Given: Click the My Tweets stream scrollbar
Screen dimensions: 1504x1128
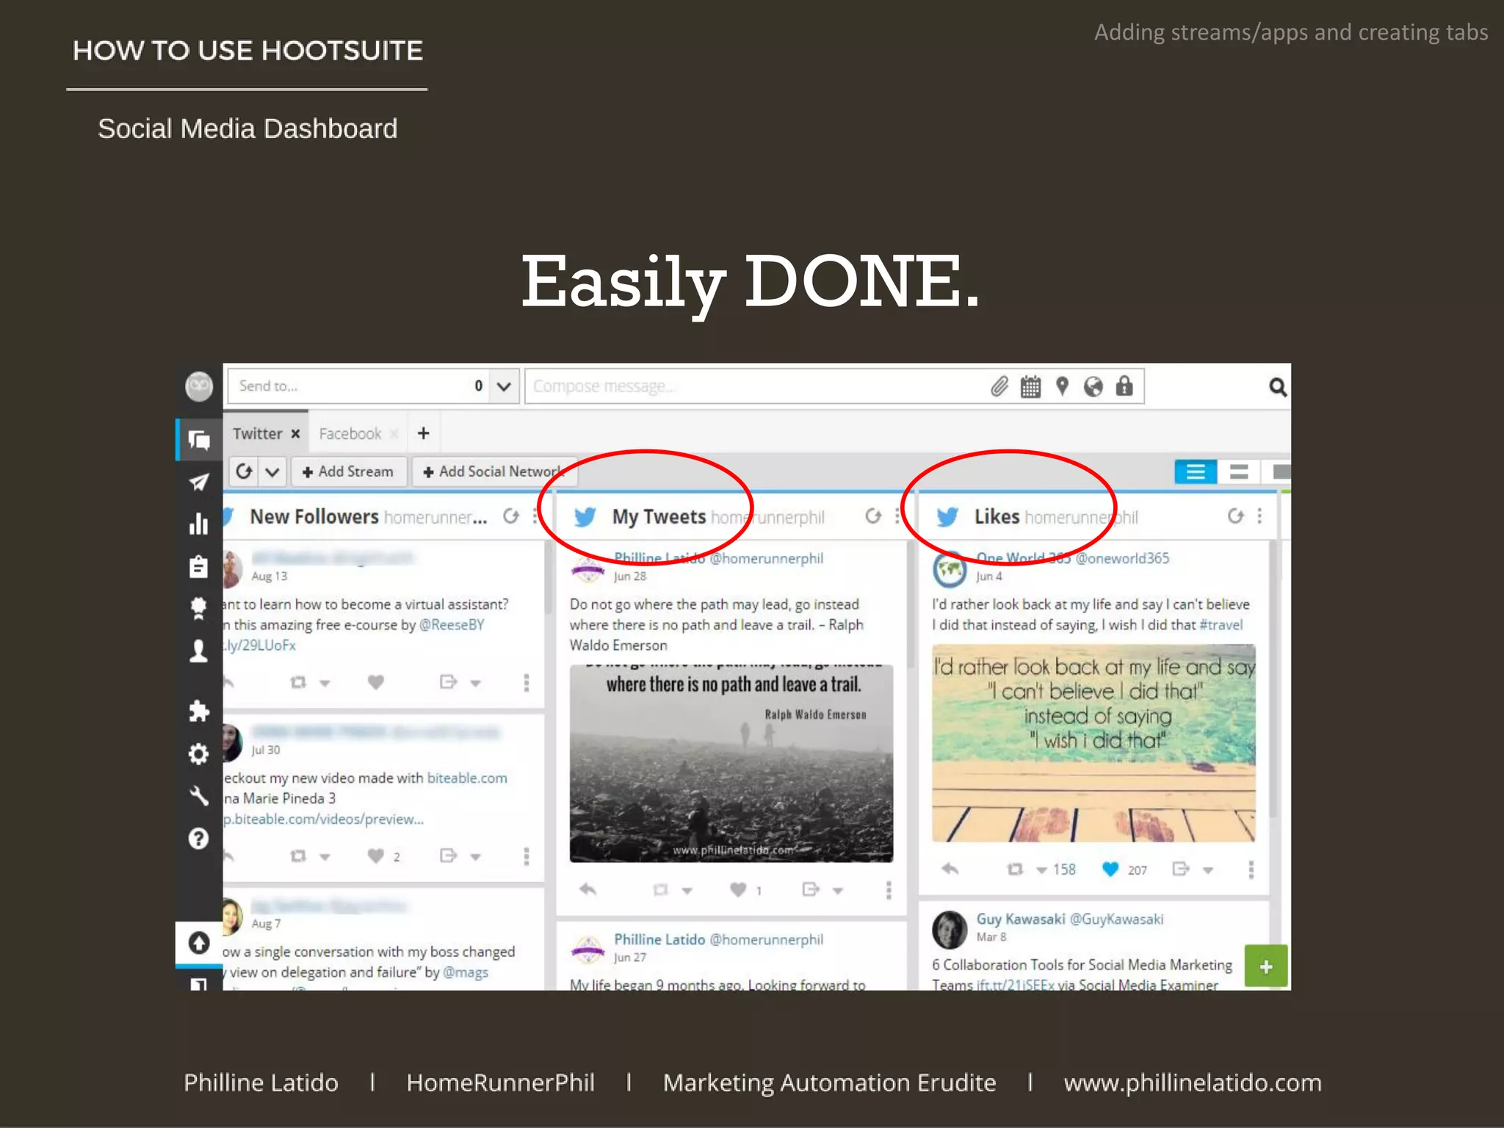Looking at the screenshot, I should (x=911, y=604).
